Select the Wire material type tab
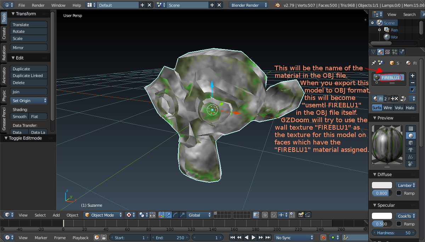This screenshot has height=242, width=425. tap(388, 107)
